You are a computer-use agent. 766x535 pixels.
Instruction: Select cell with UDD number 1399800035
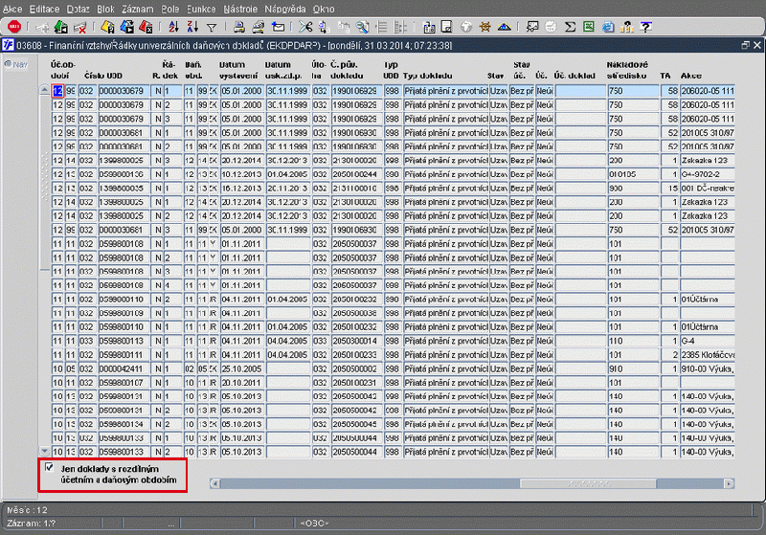click(x=124, y=188)
